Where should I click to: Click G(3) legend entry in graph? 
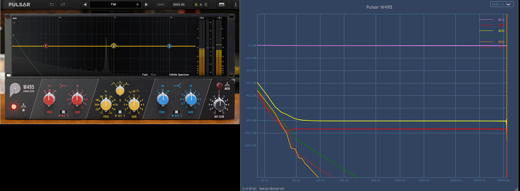click(x=492, y=31)
